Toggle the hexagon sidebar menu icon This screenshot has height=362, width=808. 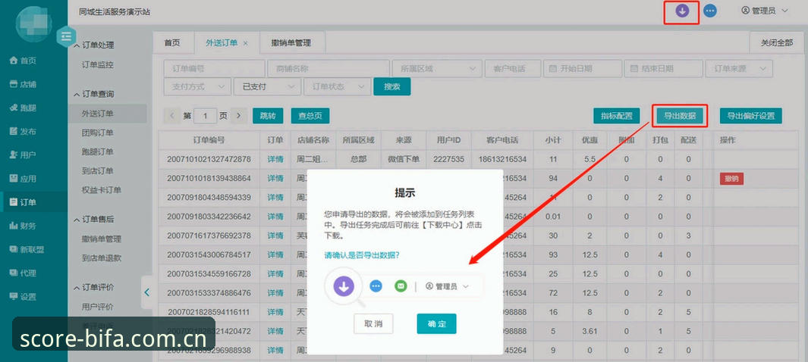tap(66, 36)
